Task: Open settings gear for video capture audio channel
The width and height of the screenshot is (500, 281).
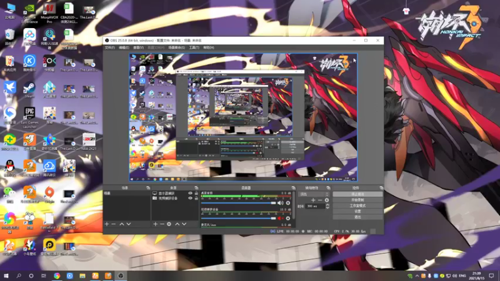Action: [288, 218]
